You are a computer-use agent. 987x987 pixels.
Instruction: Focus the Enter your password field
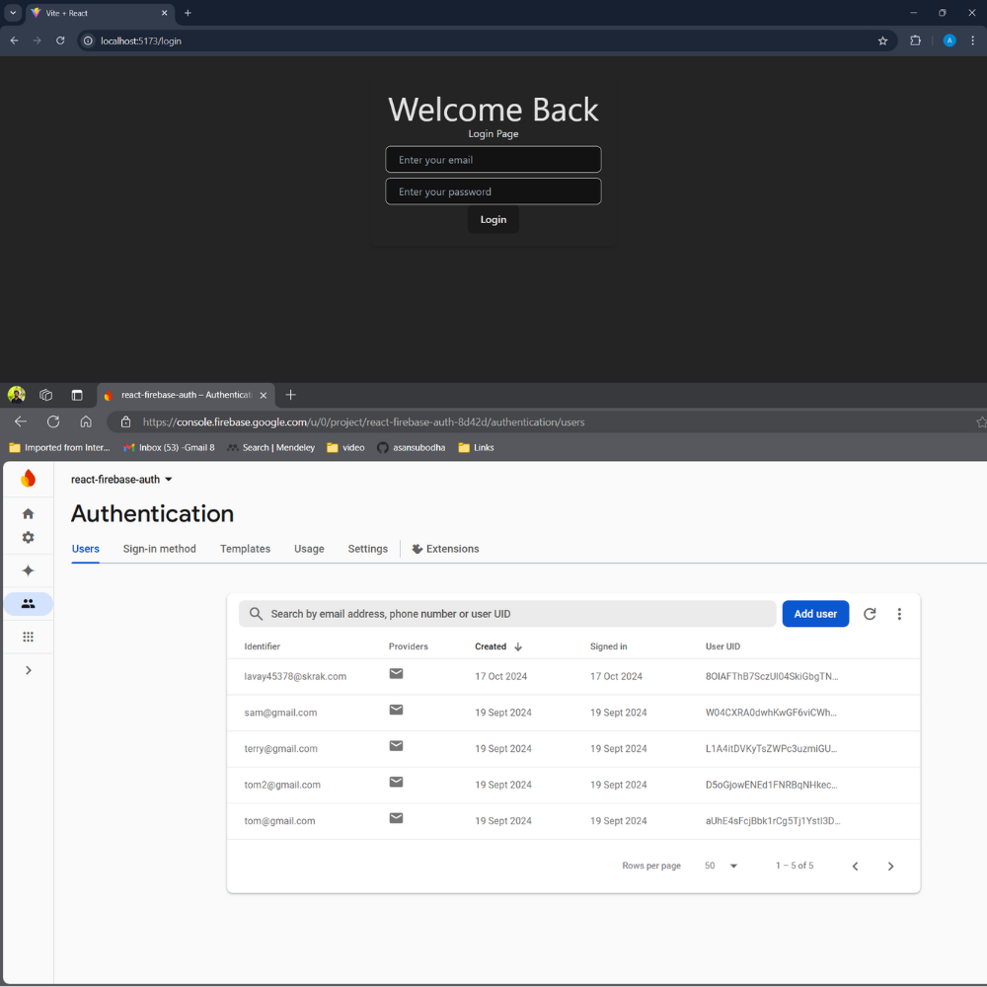tap(493, 191)
